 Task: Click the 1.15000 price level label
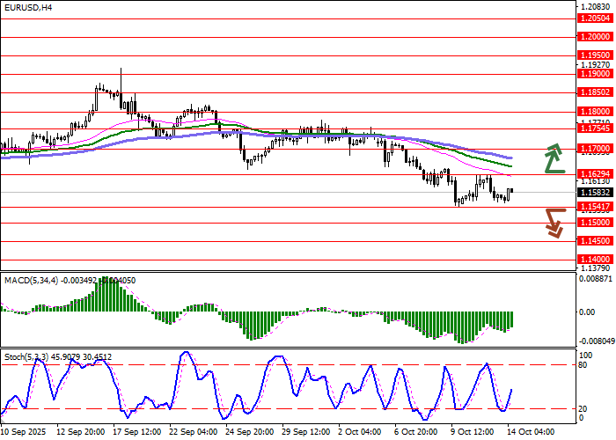click(595, 223)
